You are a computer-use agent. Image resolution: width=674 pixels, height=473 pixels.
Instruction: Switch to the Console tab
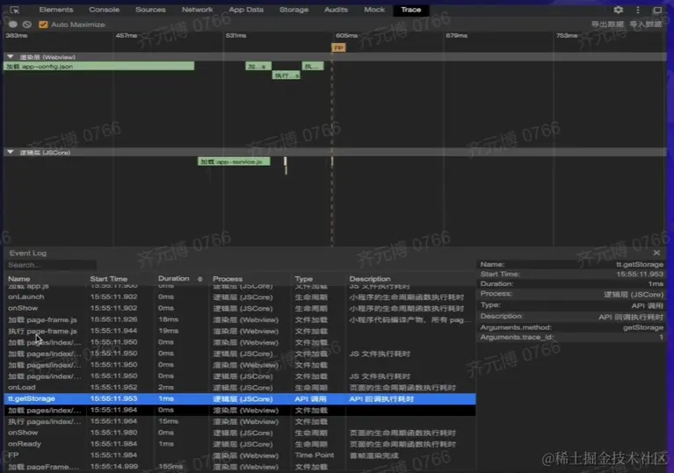coord(104,10)
